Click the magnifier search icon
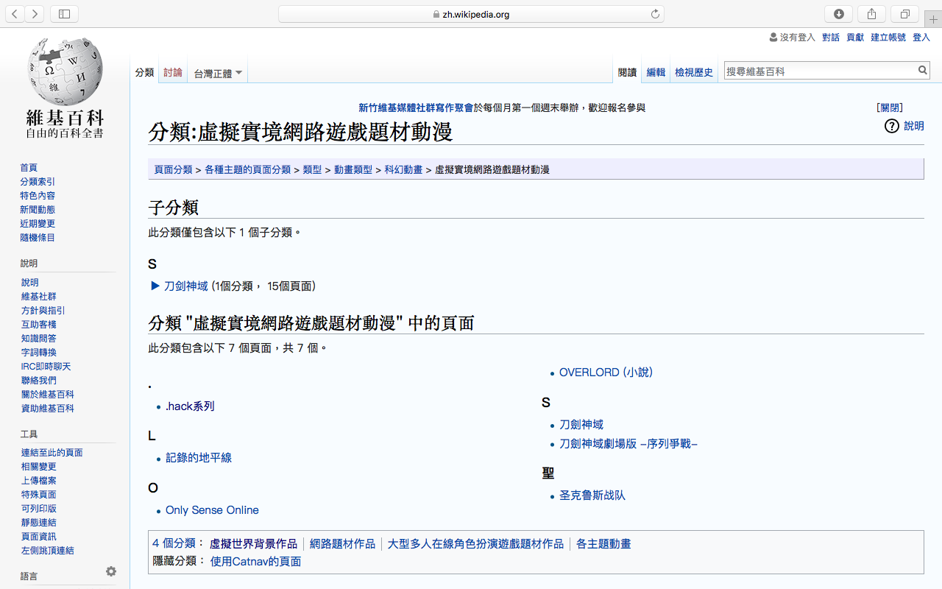Viewport: 942px width, 589px height. pyautogui.click(x=923, y=71)
